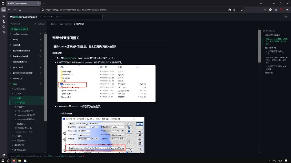This screenshot has width=291, height=163.
Task: Click the Home breadcrumb link
Action: [x=54, y=24]
